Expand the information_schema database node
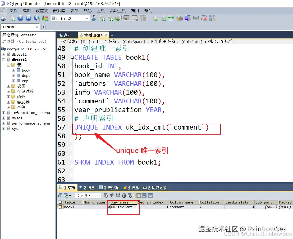Image resolution: width=293 pixels, height=239 pixels. point(3,113)
